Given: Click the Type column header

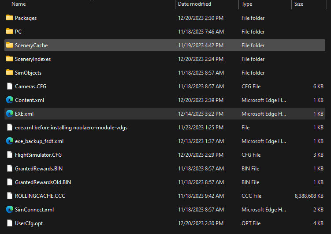Looking at the screenshot, I should (x=247, y=4).
